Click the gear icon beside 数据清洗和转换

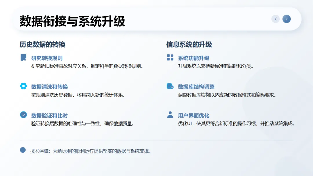(x=23, y=86)
